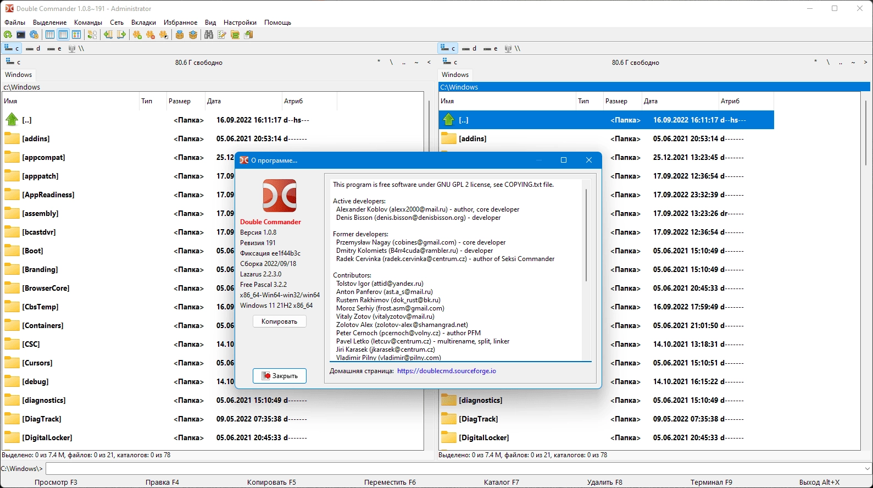Screen dimensions: 873x488
Task: Sort left panel by Имя column header
Action: tap(70, 101)
